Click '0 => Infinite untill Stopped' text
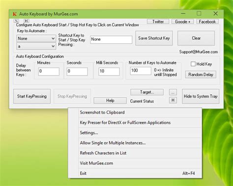This screenshot has height=186, width=233. (x=165, y=72)
